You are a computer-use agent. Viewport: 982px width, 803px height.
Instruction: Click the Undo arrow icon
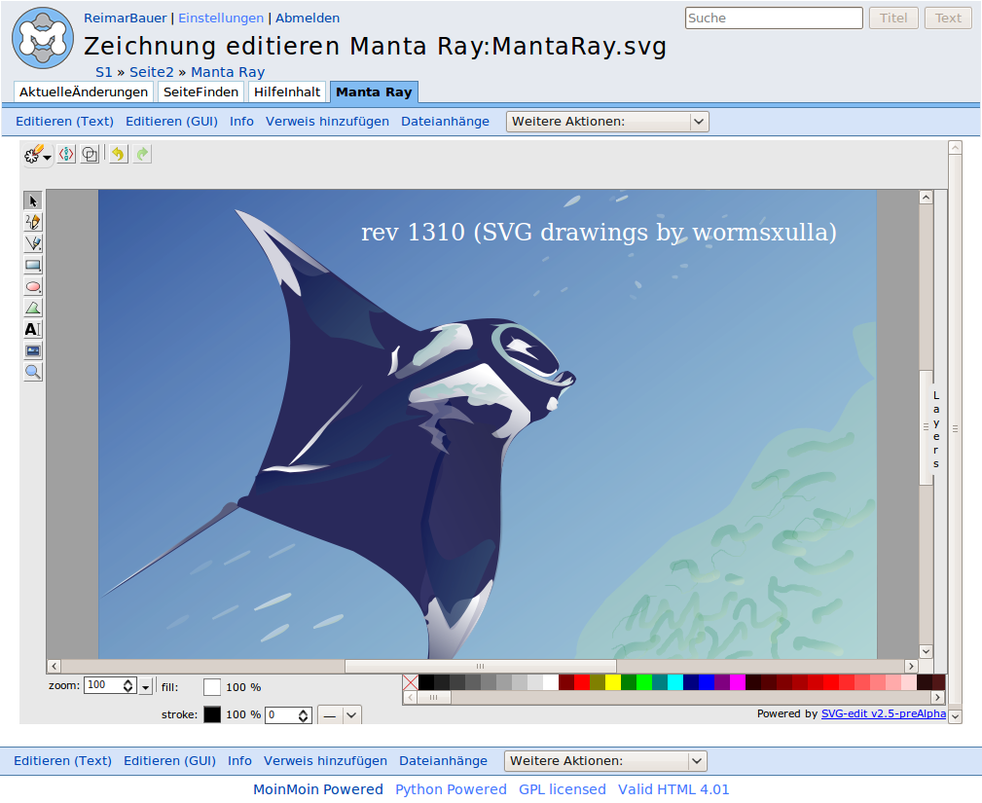pyautogui.click(x=118, y=154)
